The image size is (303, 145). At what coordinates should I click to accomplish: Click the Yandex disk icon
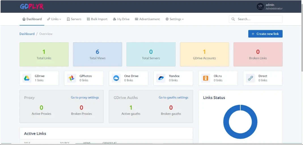(161, 78)
